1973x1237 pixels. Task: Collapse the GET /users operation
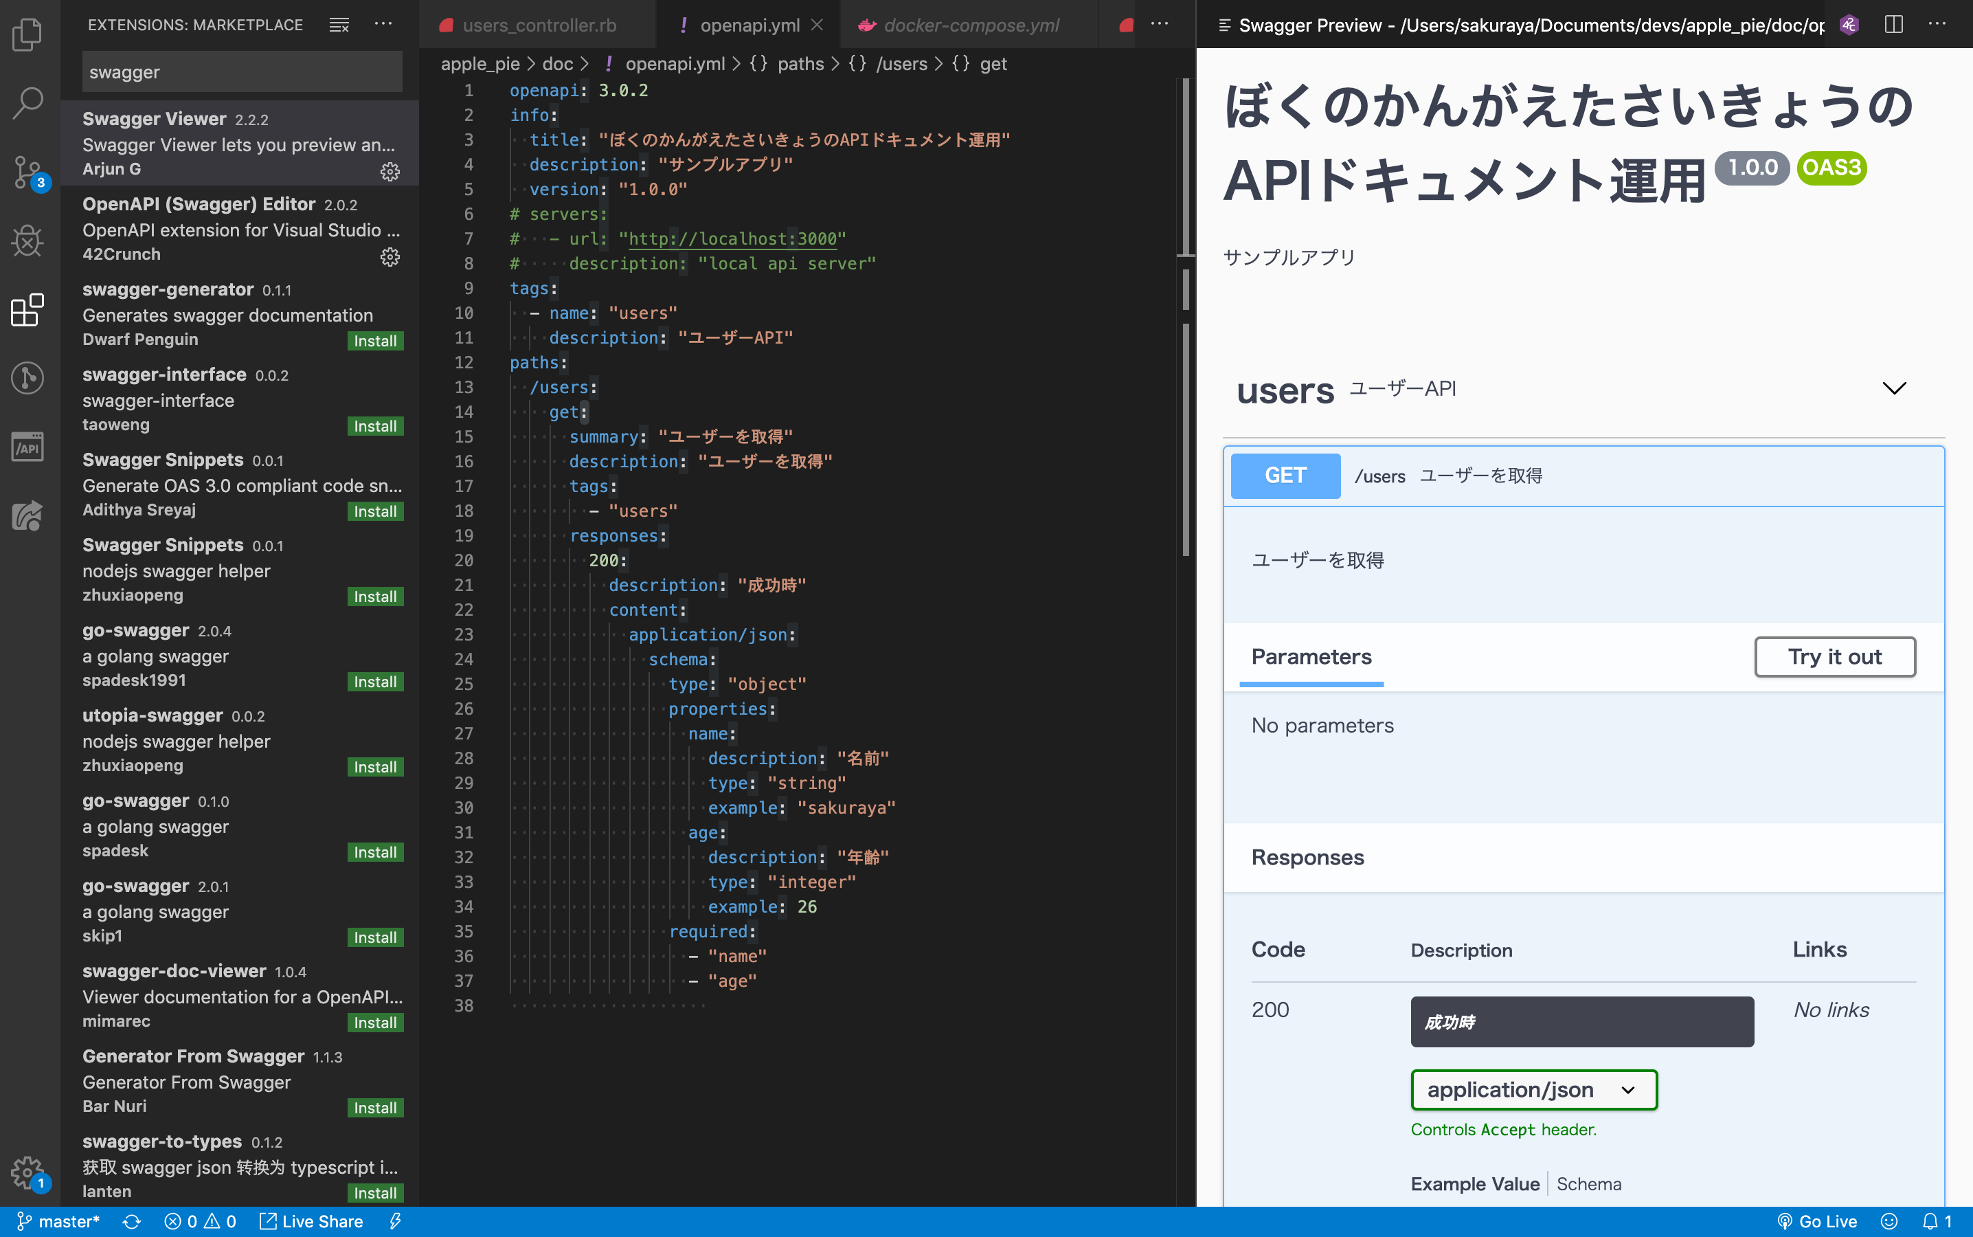point(1583,476)
